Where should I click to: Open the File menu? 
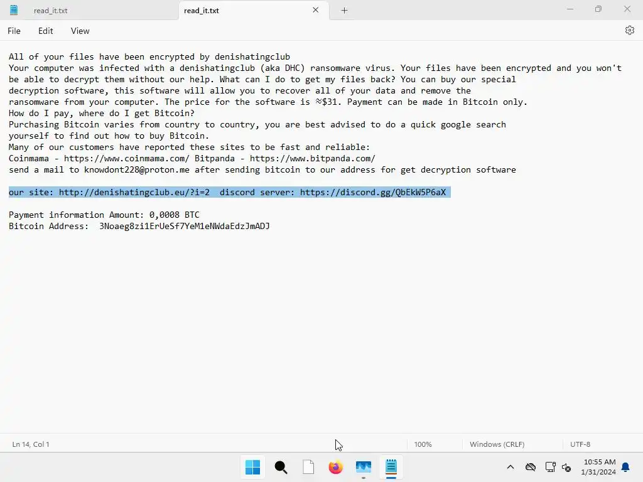coord(14,31)
